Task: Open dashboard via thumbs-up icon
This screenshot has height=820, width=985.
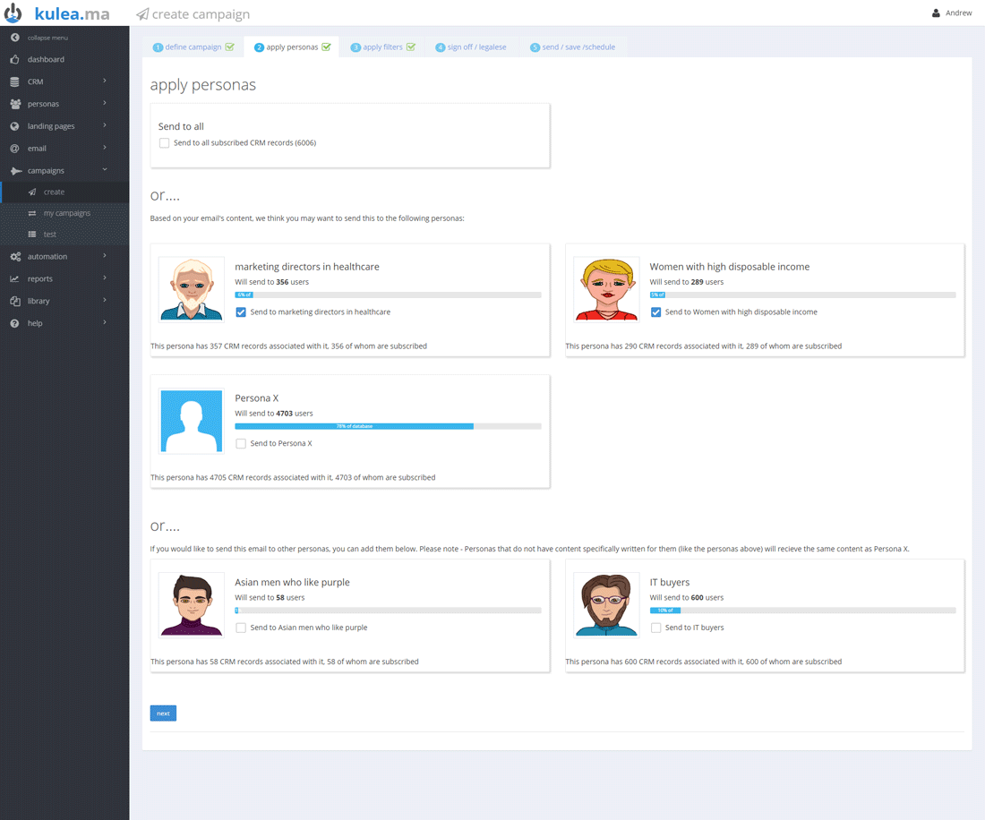Action: [14, 59]
